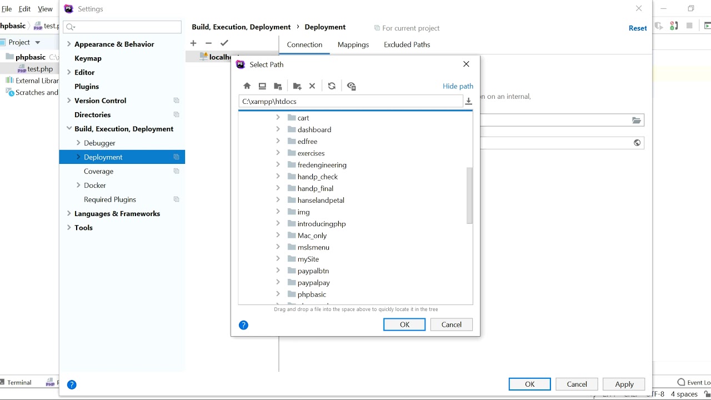
Task: Expand the cart folder
Action: pyautogui.click(x=278, y=117)
